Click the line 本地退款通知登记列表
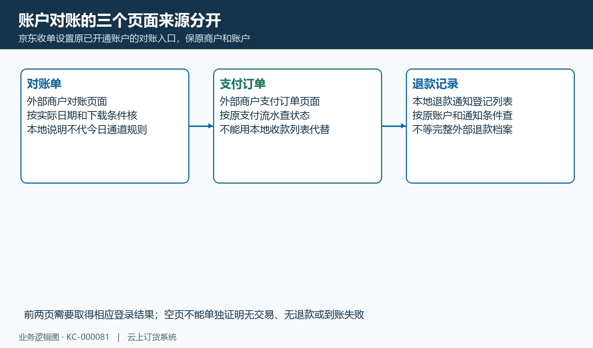 click(x=463, y=101)
